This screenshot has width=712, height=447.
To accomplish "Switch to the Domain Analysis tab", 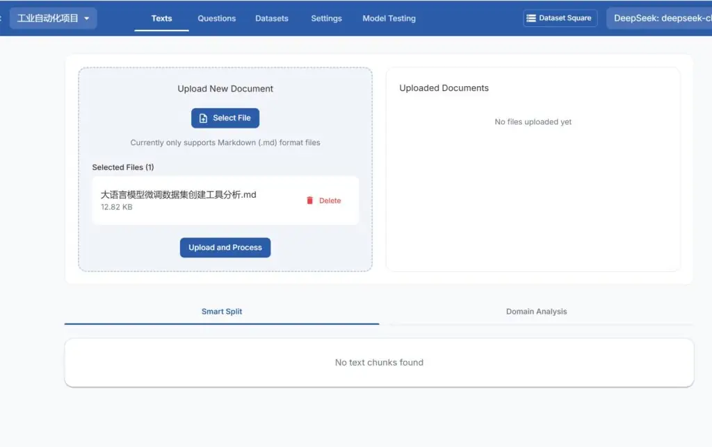I will tap(536, 312).
